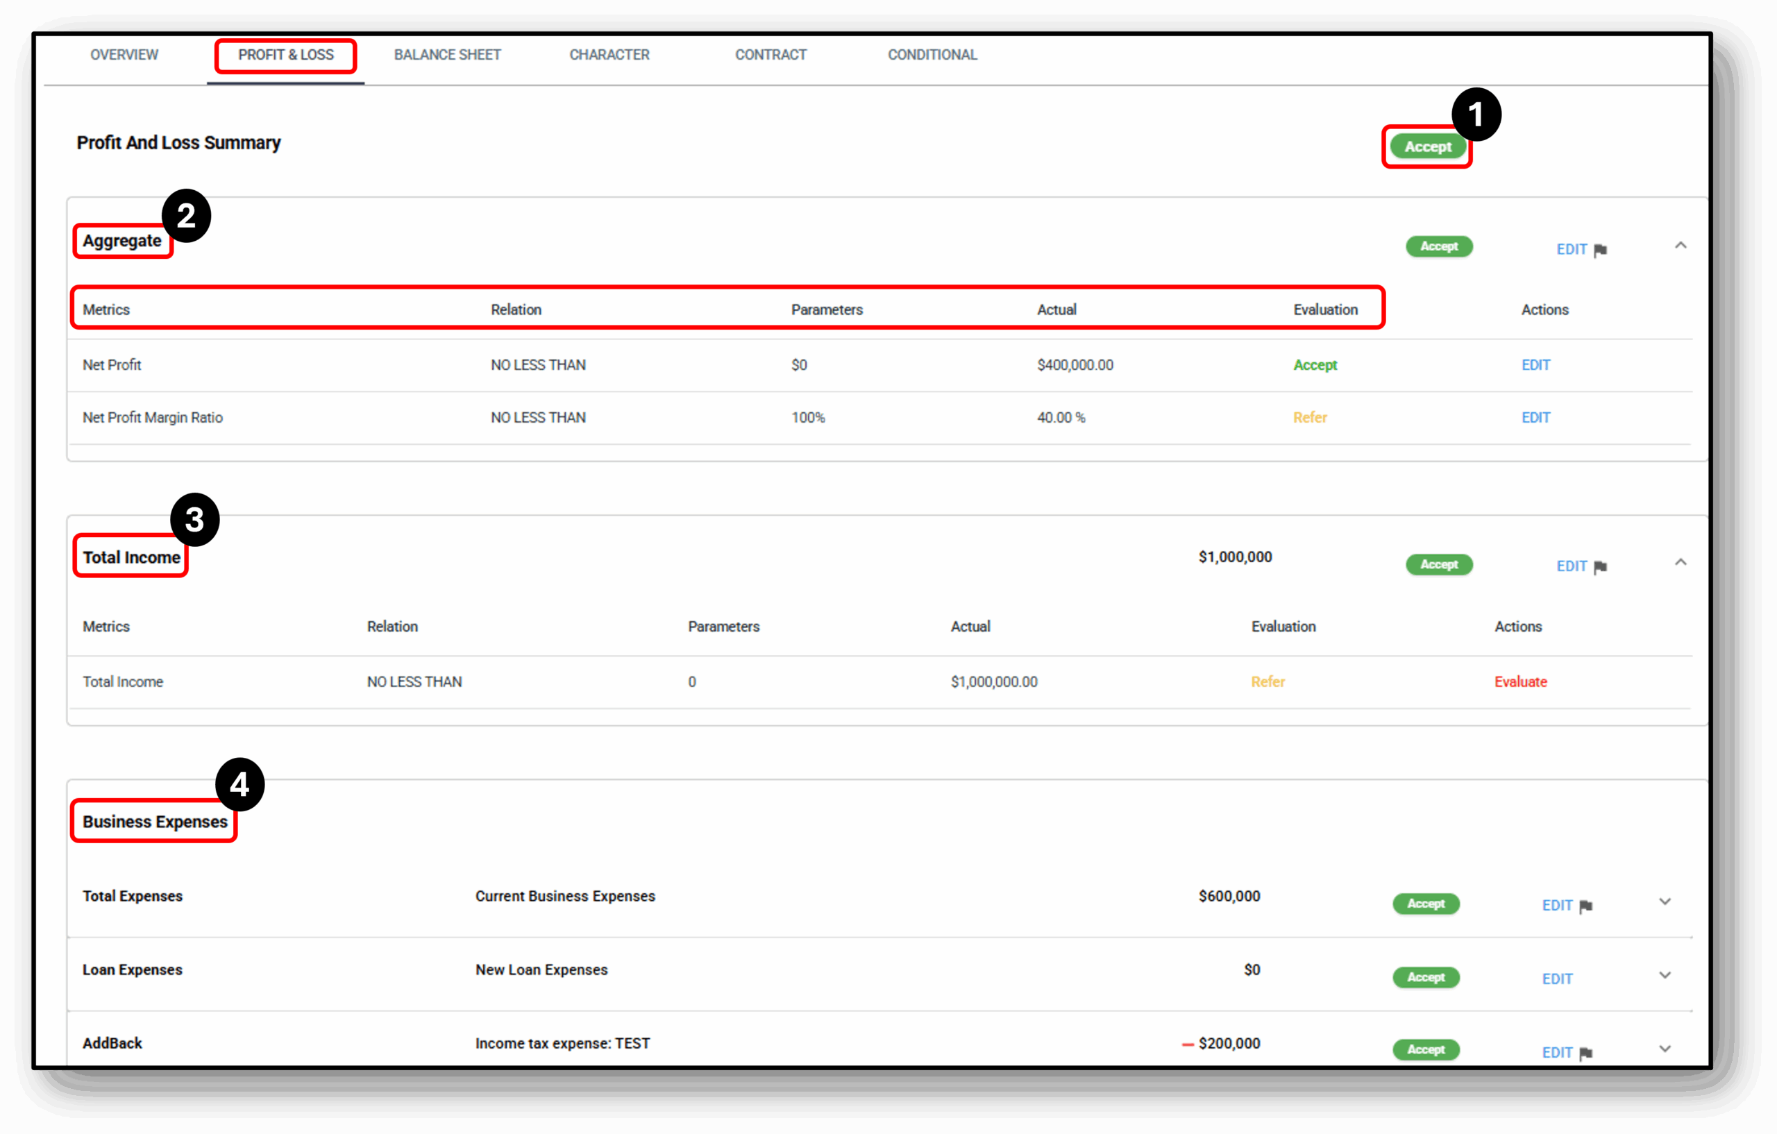Click the flag icon on AddBack row
1777x1134 pixels.
pyautogui.click(x=1586, y=1053)
